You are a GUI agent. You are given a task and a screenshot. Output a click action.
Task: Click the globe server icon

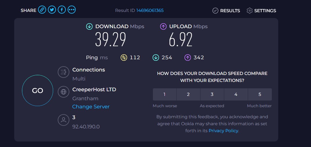[64, 92]
